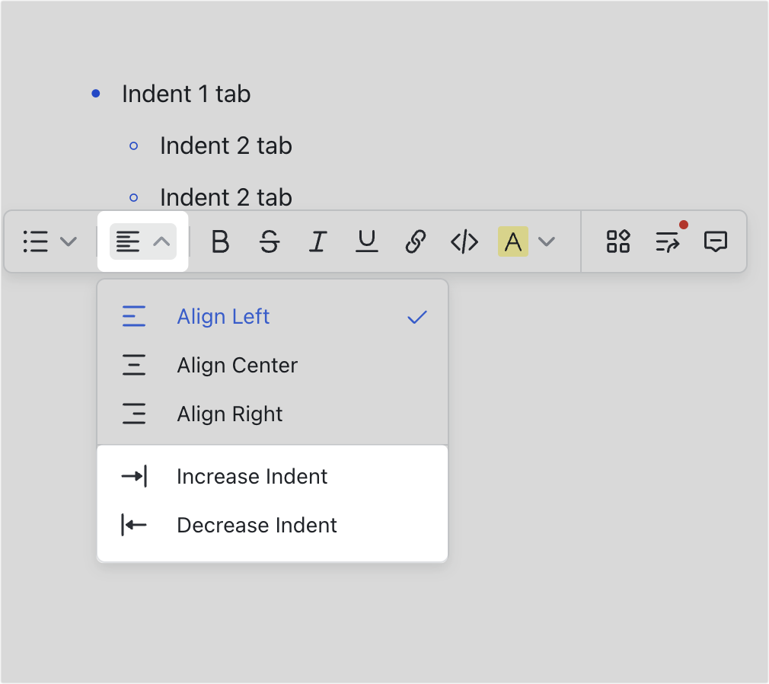
Task: Open the comment tool in the toolbar
Action: 716,241
